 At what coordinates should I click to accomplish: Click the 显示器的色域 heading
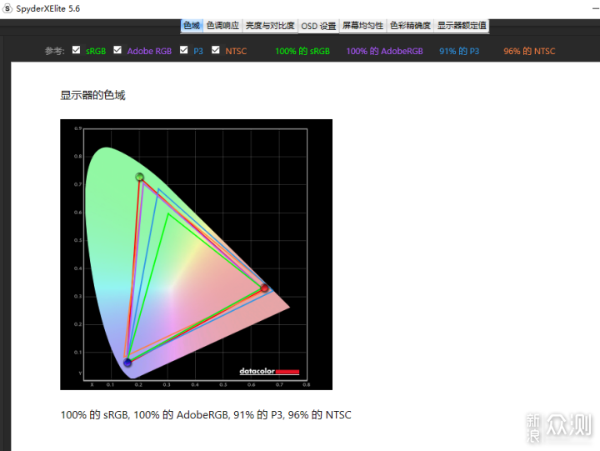(x=92, y=95)
